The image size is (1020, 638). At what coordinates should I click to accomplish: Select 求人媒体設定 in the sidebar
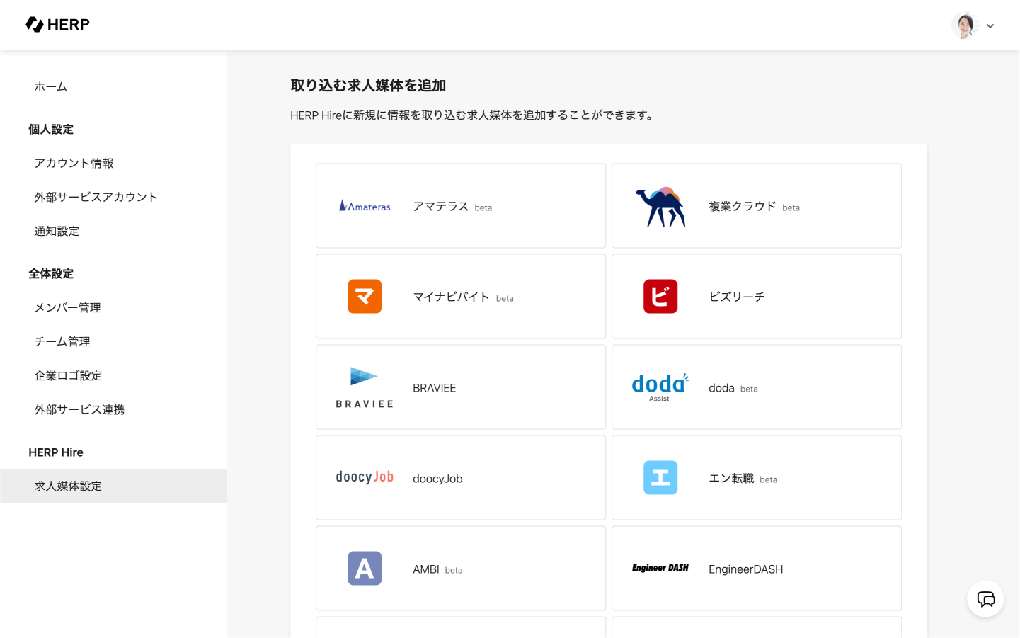(x=113, y=486)
